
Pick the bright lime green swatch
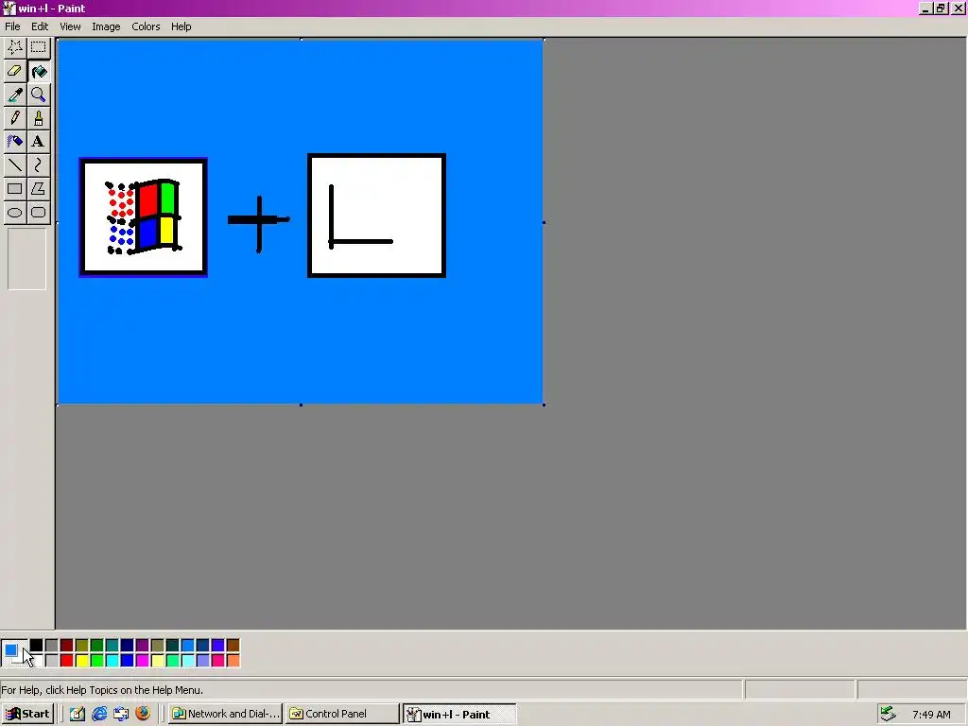tap(97, 661)
